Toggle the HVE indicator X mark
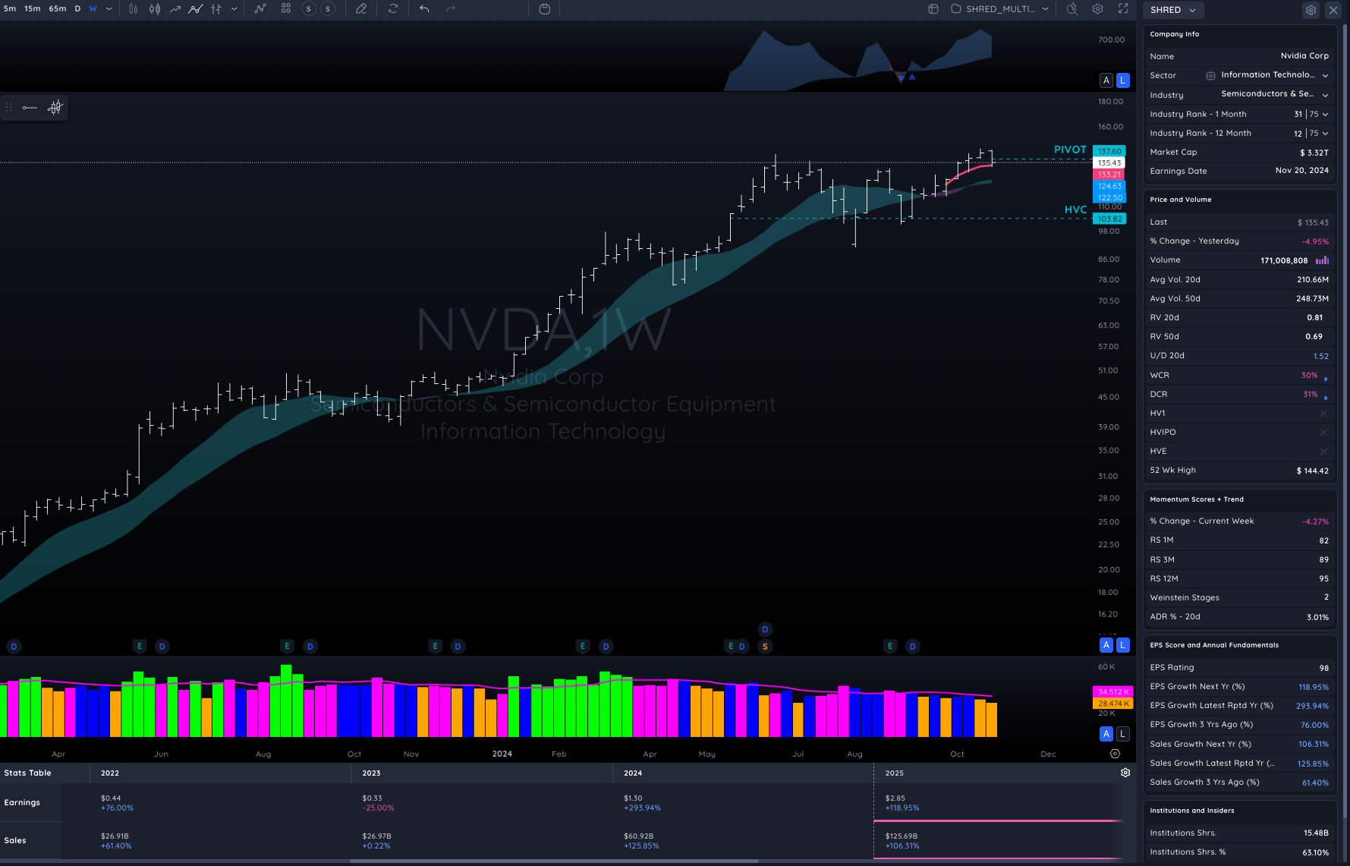The width and height of the screenshot is (1350, 866). pyautogui.click(x=1323, y=452)
